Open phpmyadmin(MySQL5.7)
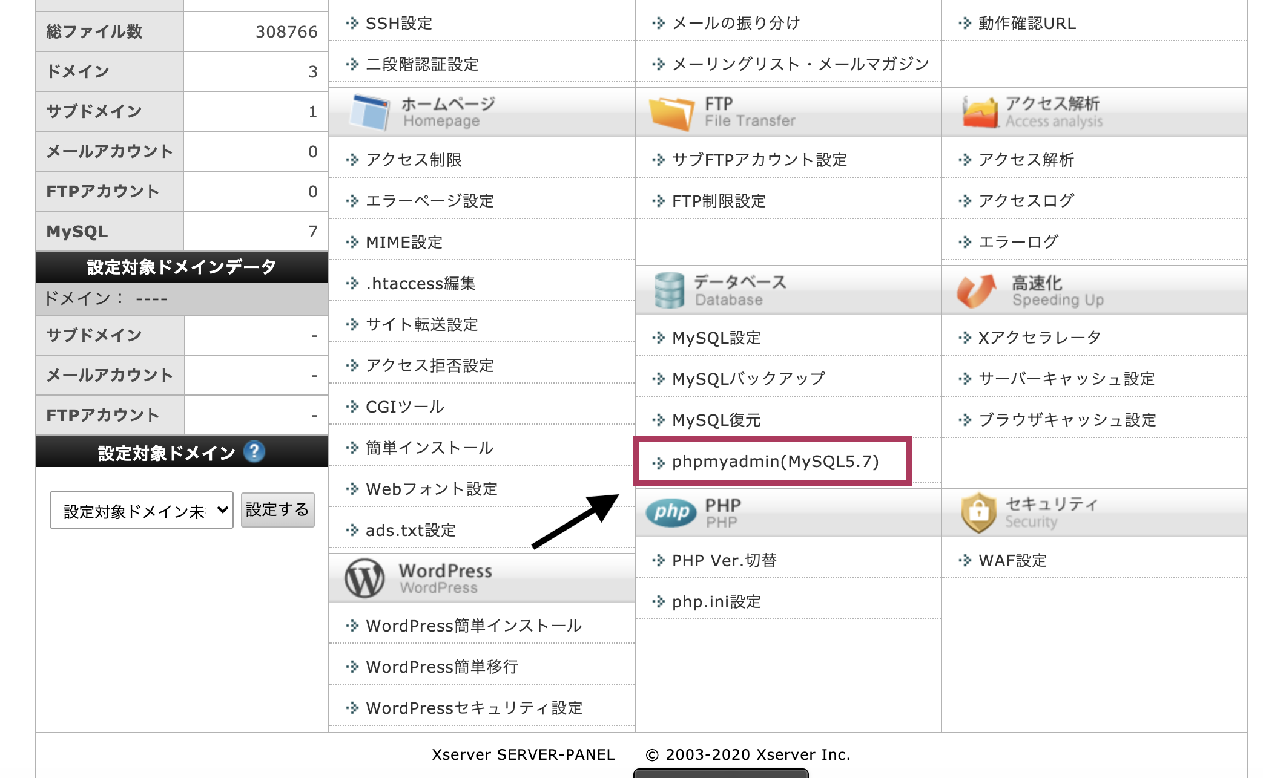This screenshot has width=1263, height=778. click(776, 462)
